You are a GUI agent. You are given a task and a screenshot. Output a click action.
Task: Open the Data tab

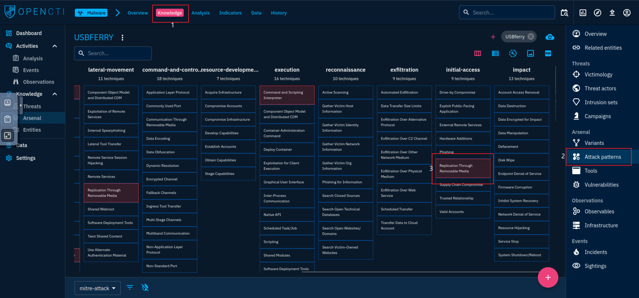(x=256, y=13)
